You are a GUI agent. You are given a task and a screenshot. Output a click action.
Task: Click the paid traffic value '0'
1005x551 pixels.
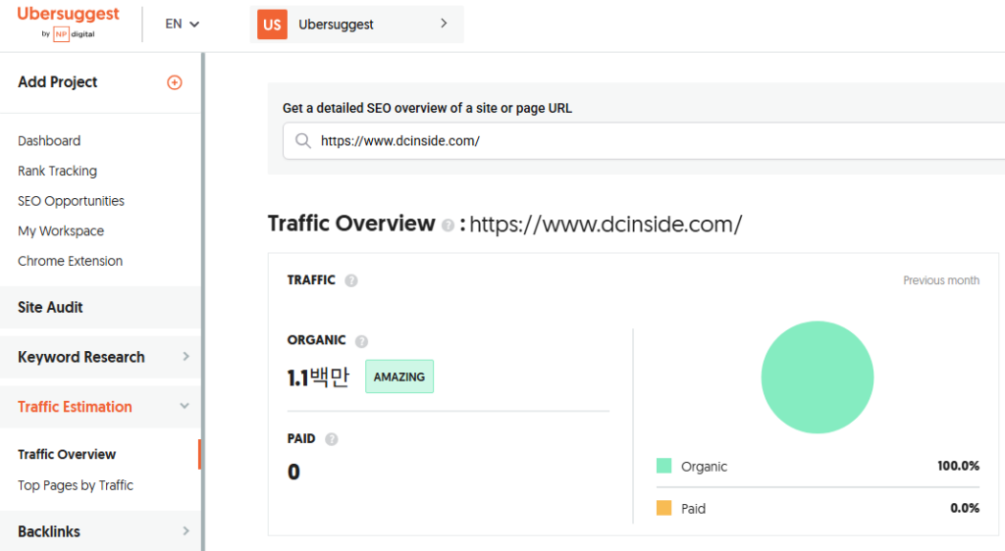tap(293, 473)
